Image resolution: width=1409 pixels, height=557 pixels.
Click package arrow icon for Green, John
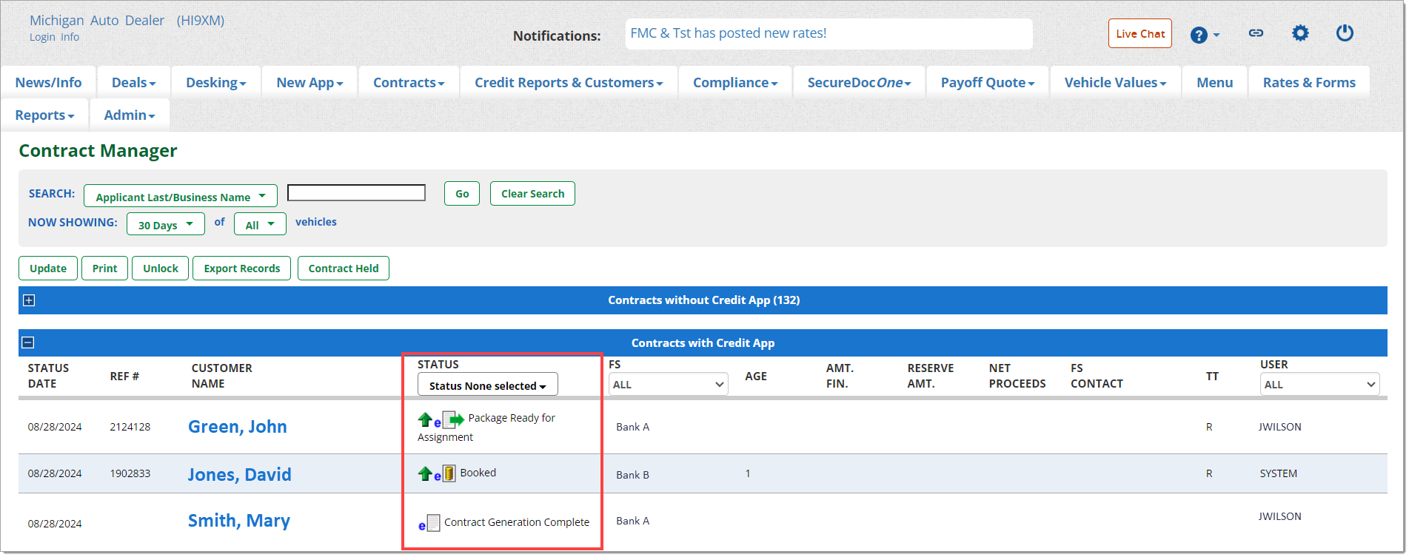pyautogui.click(x=453, y=420)
